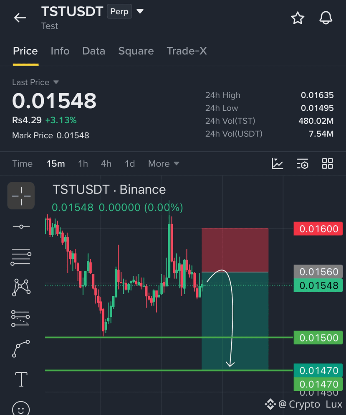Select the Time chart interval

pos(23,163)
